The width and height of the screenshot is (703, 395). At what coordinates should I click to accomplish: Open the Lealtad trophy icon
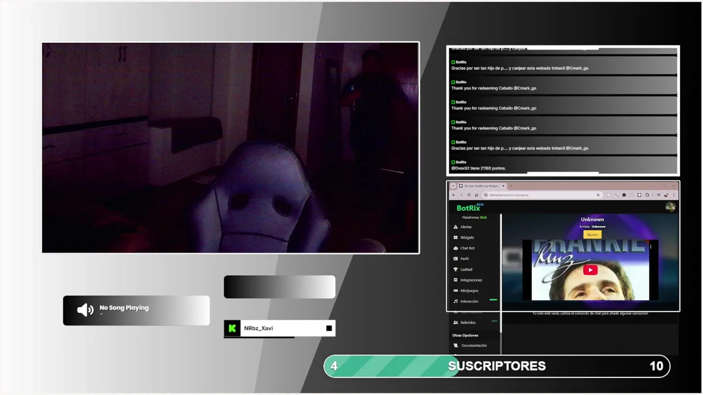coord(455,269)
